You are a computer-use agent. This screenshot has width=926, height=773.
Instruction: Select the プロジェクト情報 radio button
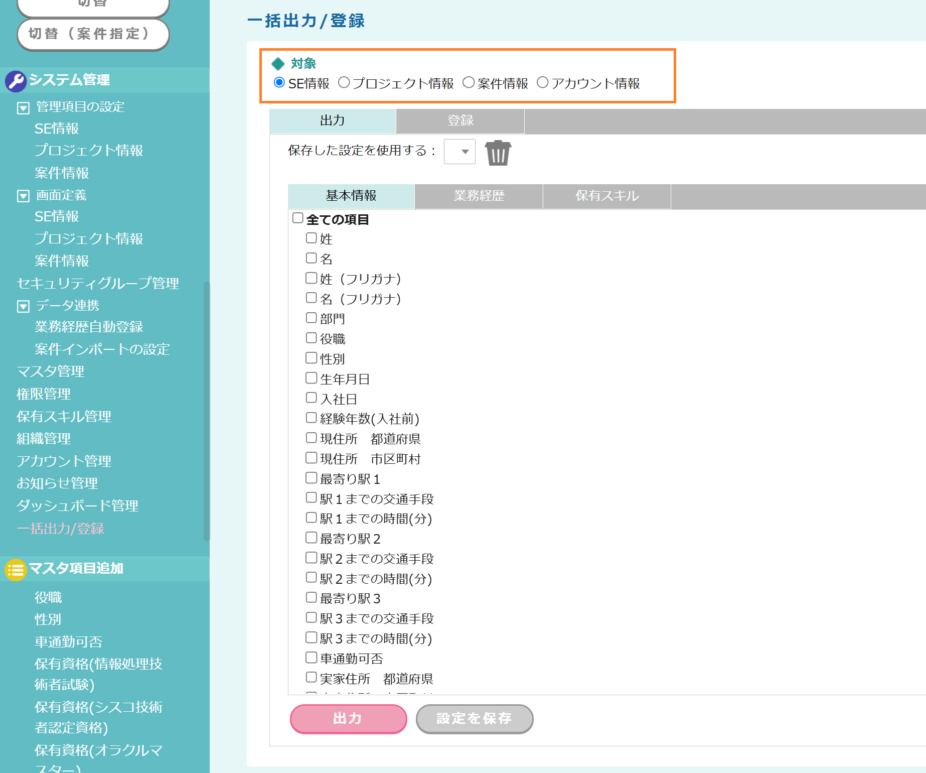click(x=344, y=83)
